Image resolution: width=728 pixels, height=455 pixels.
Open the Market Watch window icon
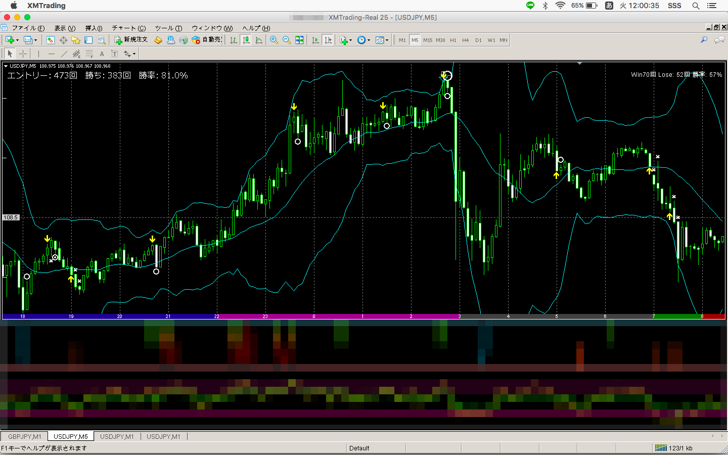(51, 40)
